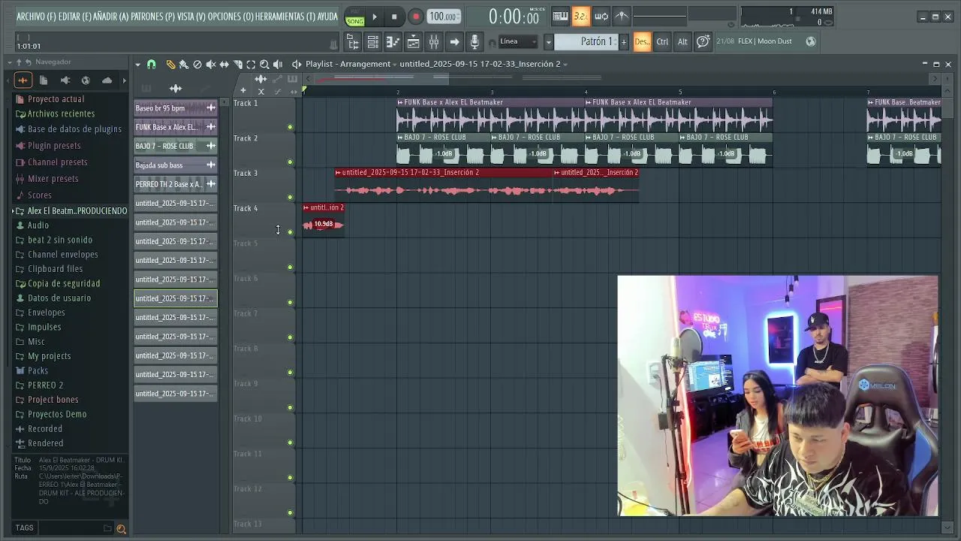The width and height of the screenshot is (961, 541).
Task: Select the delete tool in playlist toolbar
Action: point(197,65)
